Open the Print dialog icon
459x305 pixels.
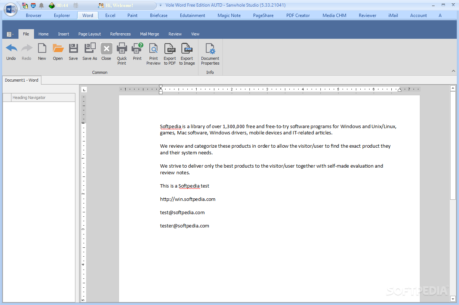pos(137,48)
